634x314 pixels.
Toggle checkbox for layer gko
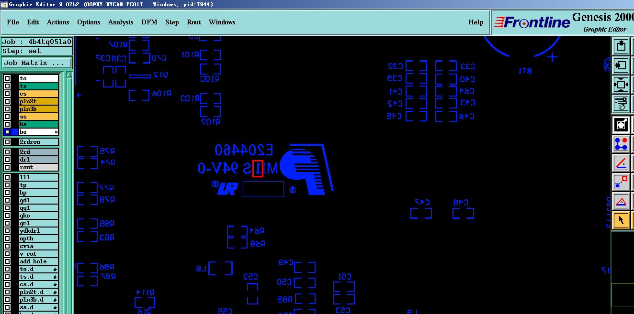point(7,216)
